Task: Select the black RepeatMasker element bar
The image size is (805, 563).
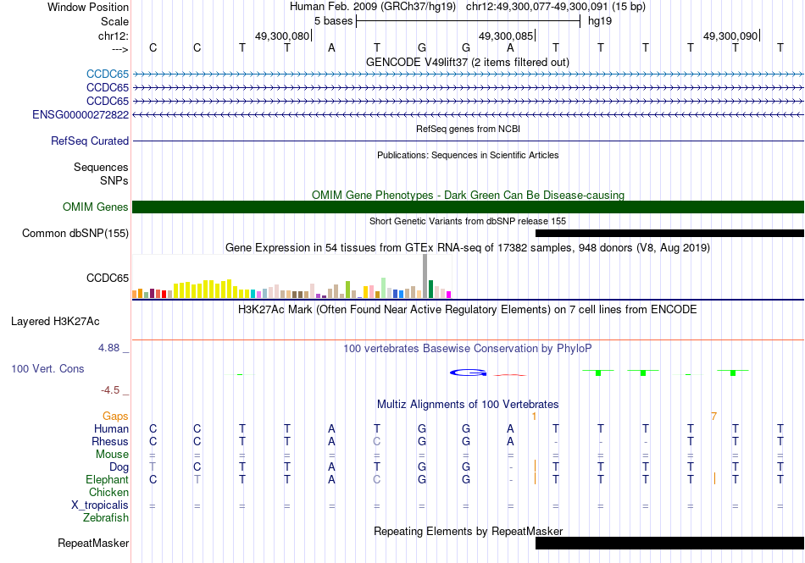Action: point(669,543)
